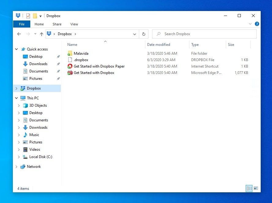Open the recent locations dropdown

point(35,34)
